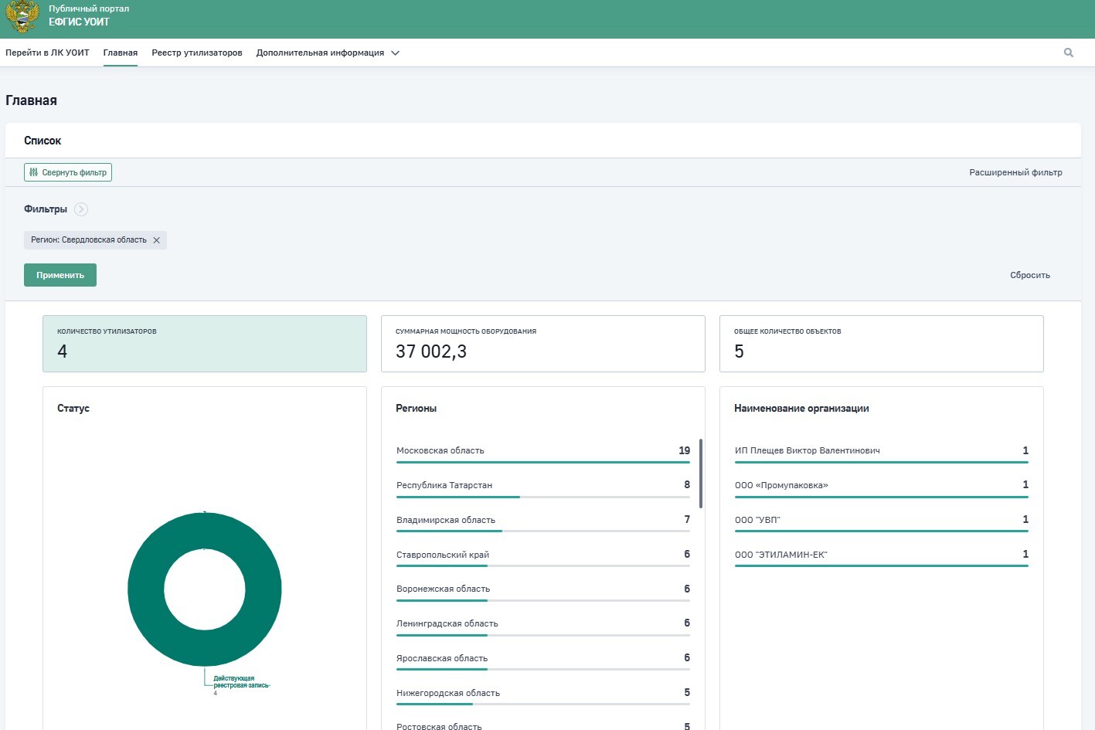Select ООО "УВП" organization row

click(x=882, y=521)
